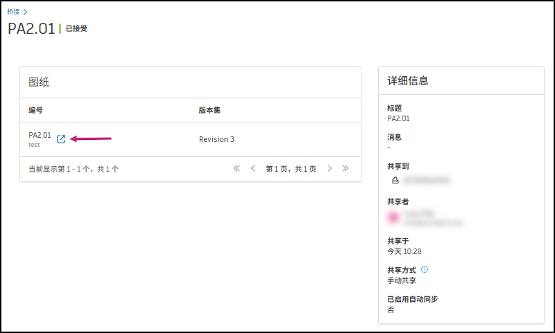Click the project icon under 共享到
The height and width of the screenshot is (333, 555).
click(395, 181)
